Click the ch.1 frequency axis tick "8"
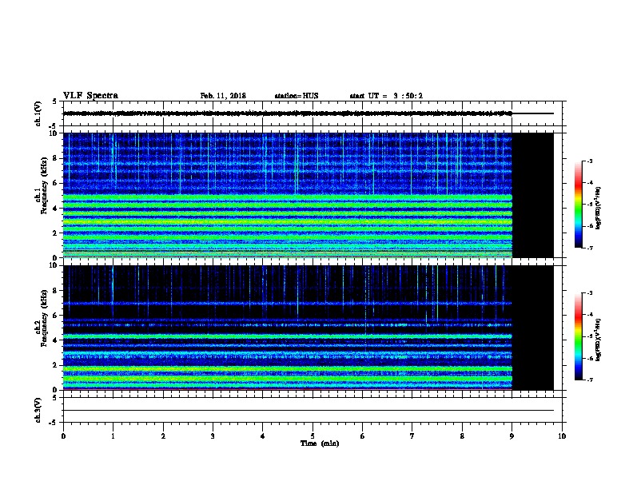Viewport: 633px width, 489px height. click(55, 158)
